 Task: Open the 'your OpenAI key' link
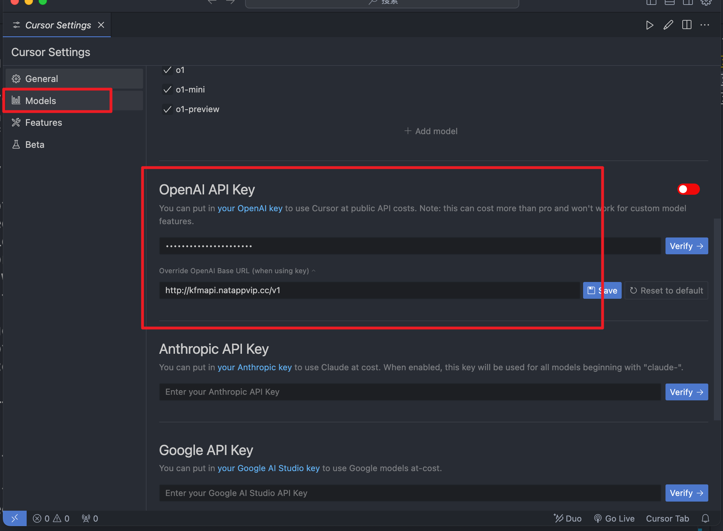click(250, 208)
